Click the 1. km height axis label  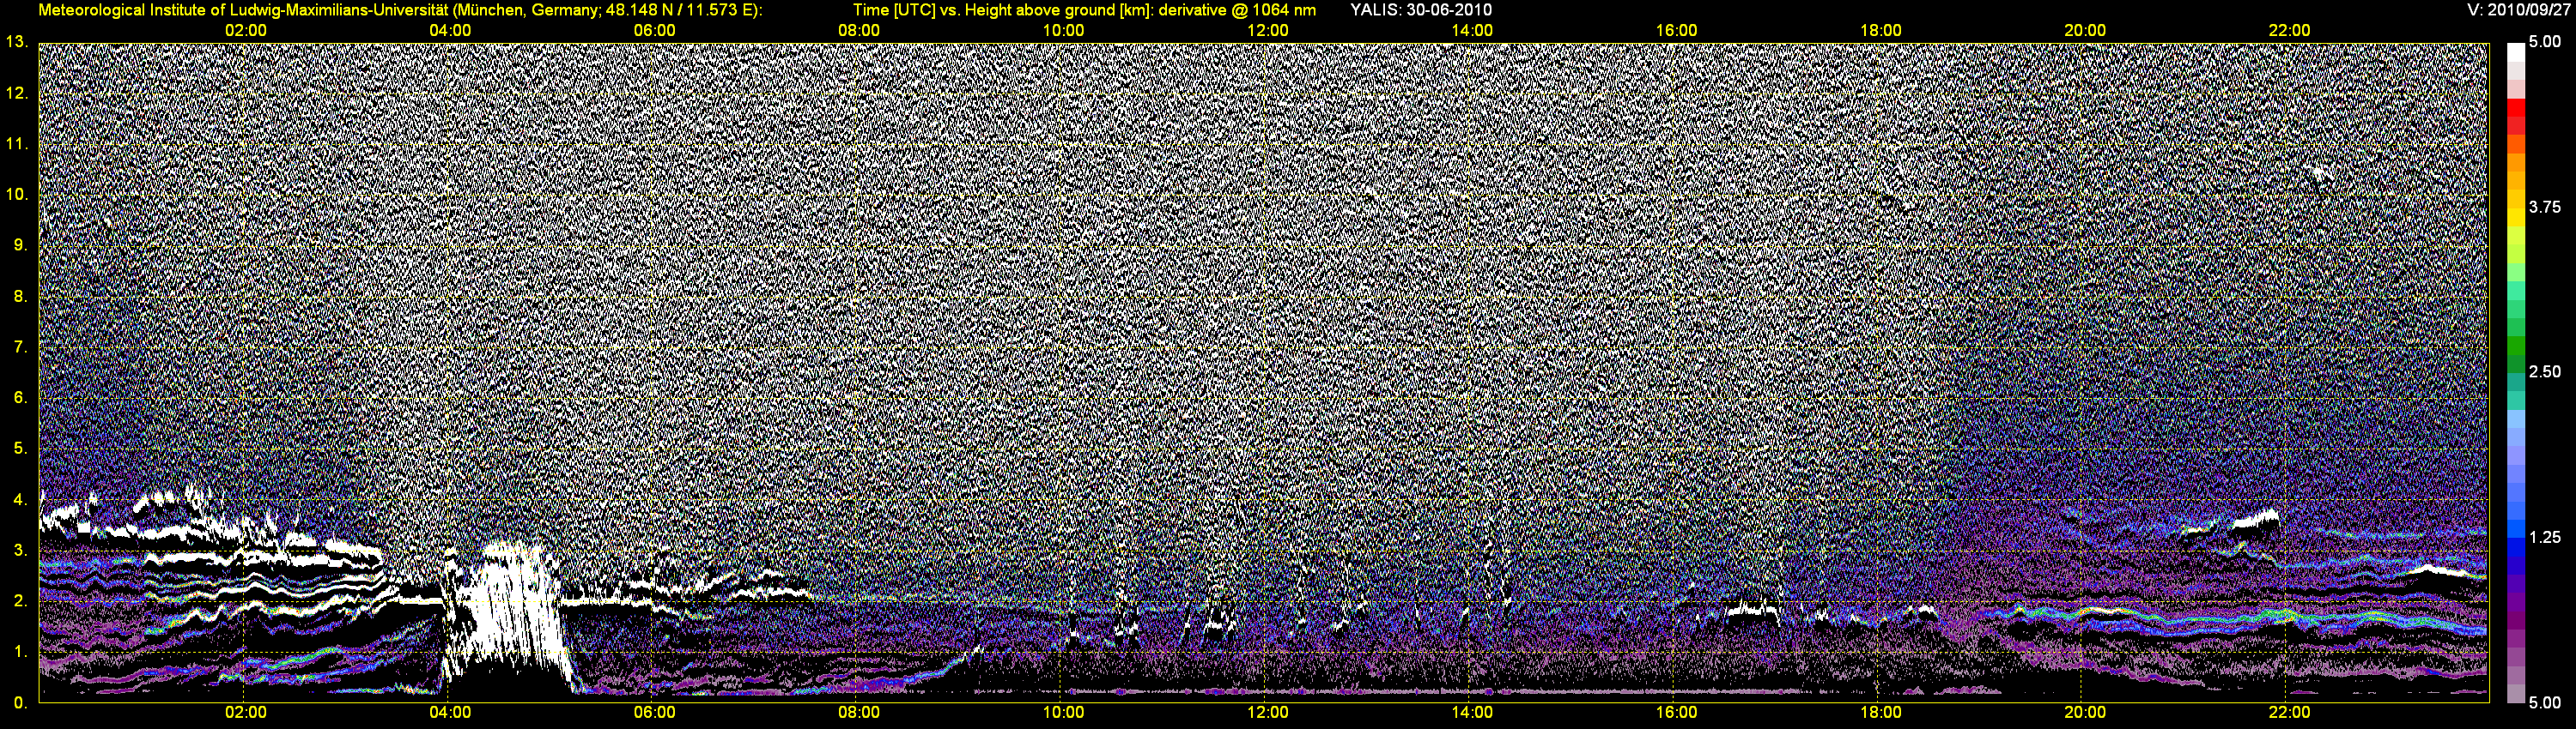(20, 652)
